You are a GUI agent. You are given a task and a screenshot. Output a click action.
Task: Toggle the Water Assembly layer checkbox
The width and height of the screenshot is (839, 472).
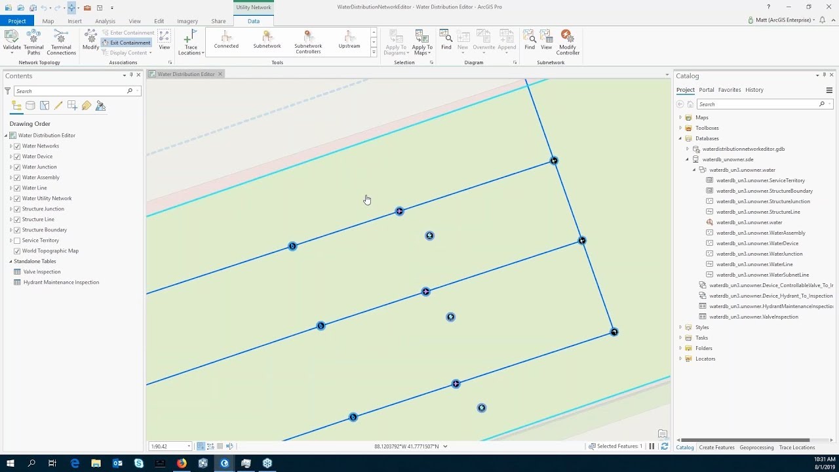point(17,178)
